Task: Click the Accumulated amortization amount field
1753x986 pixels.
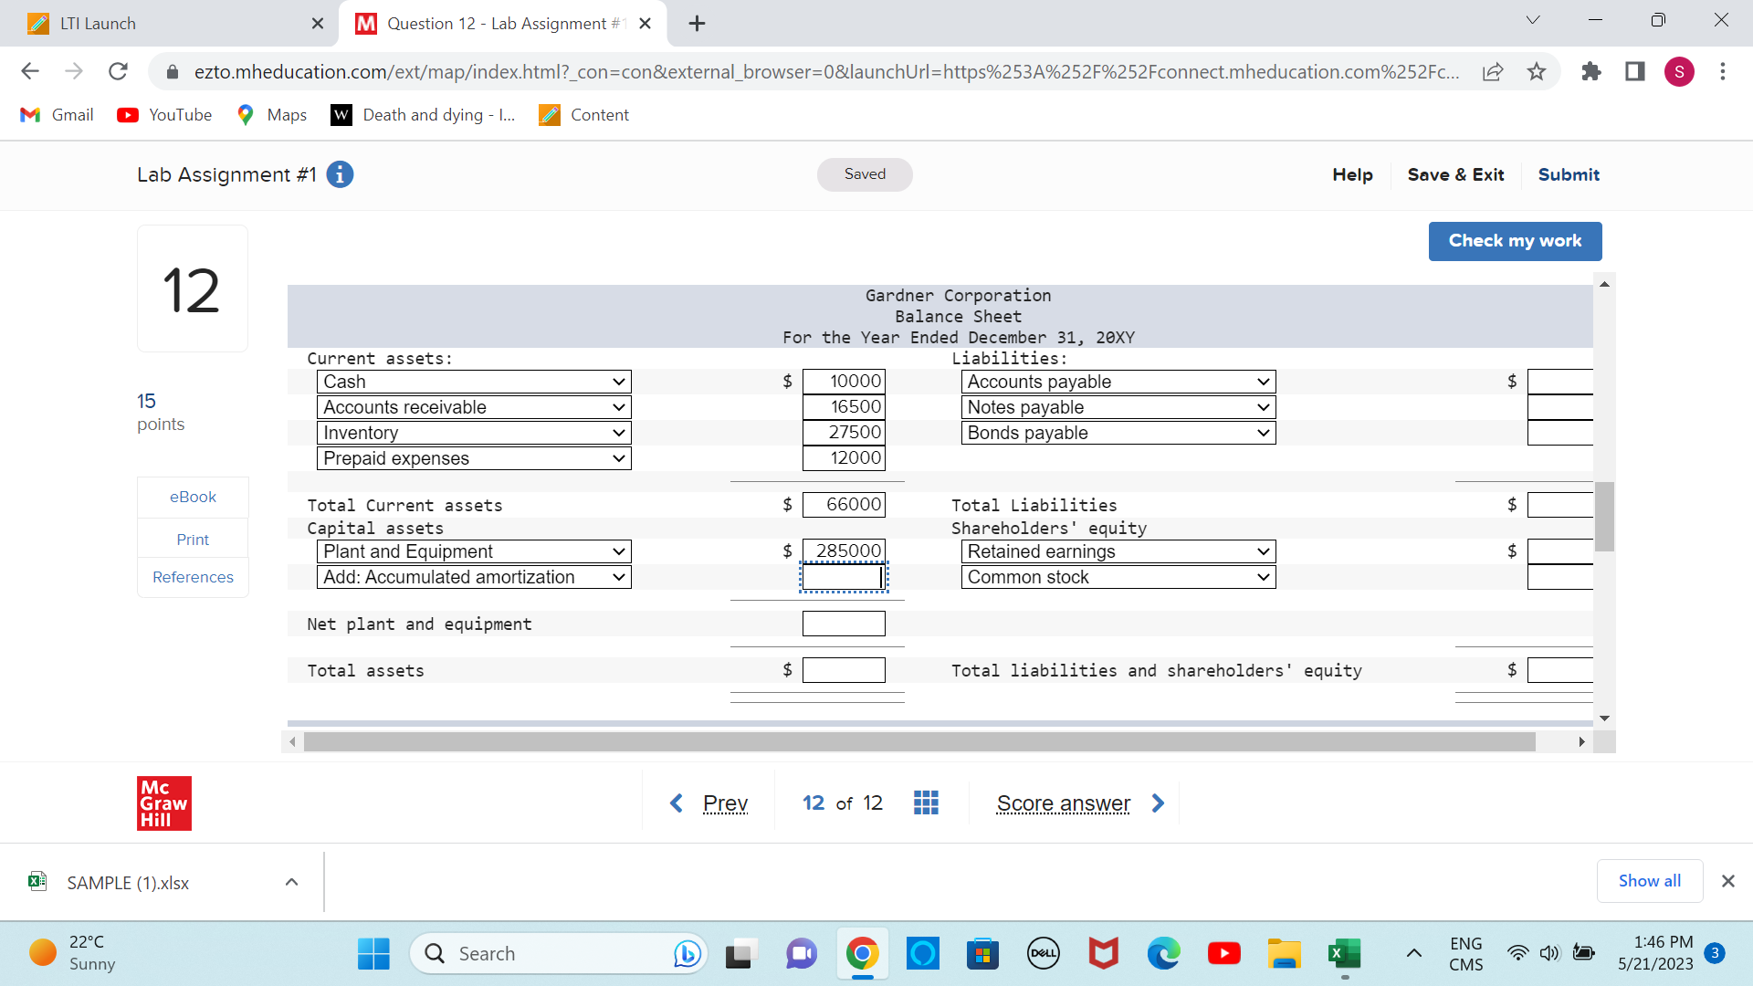Action: [843, 577]
